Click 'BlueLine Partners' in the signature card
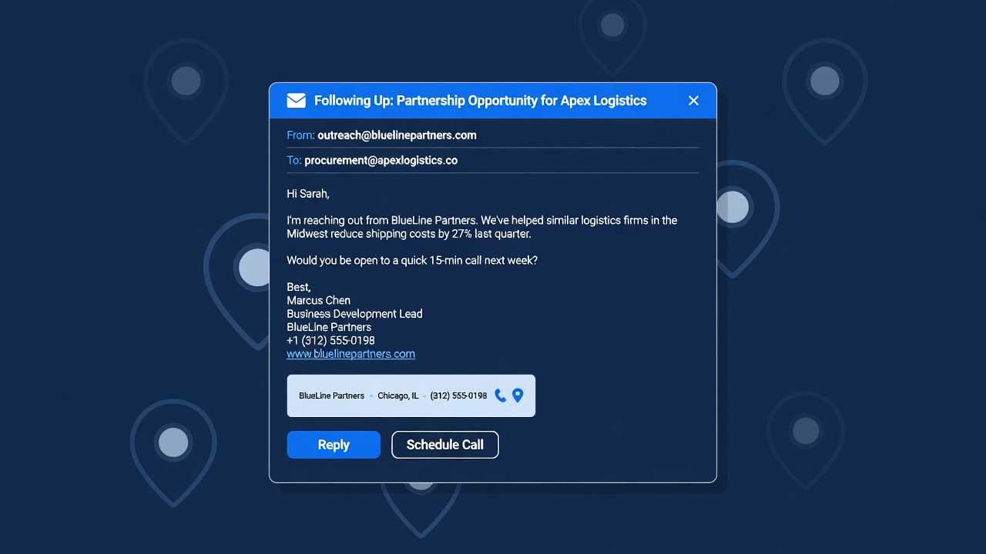This screenshot has width=986, height=554. (x=331, y=395)
